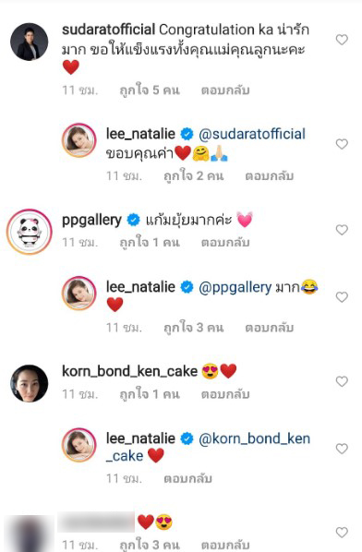The image size is (362, 552).
Task: Like the blurred username comment at the bottom
Action: [342, 533]
